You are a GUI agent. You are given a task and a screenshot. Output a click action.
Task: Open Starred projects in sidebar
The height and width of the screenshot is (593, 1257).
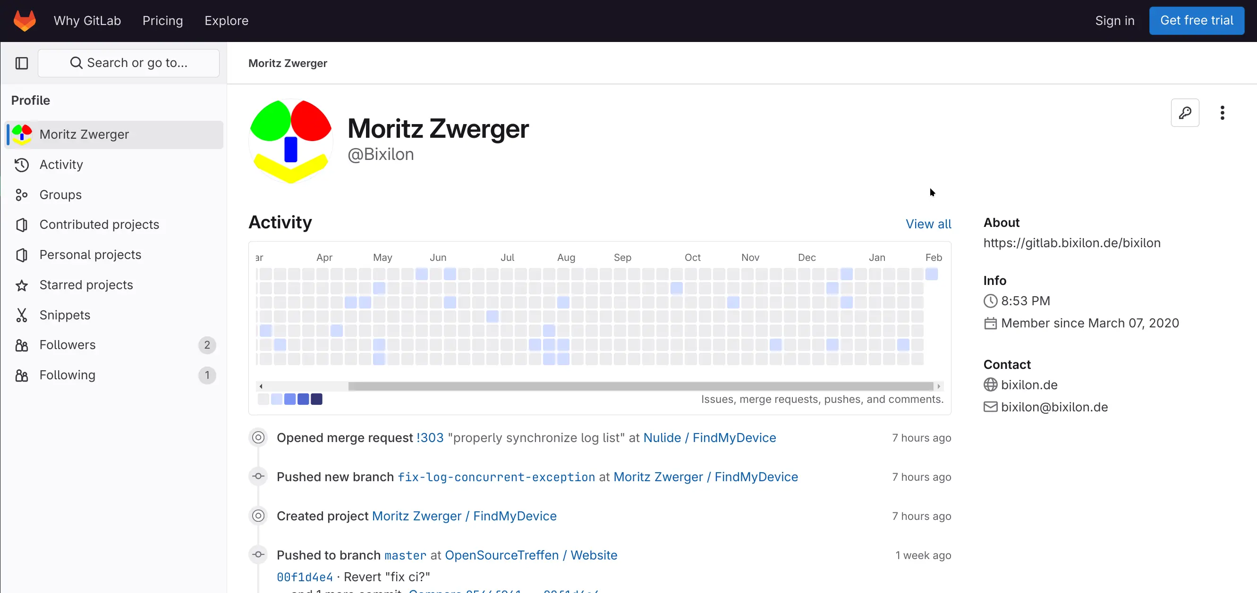click(x=114, y=285)
